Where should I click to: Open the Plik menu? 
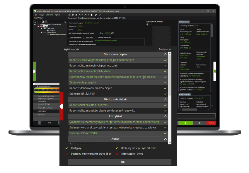(36, 15)
